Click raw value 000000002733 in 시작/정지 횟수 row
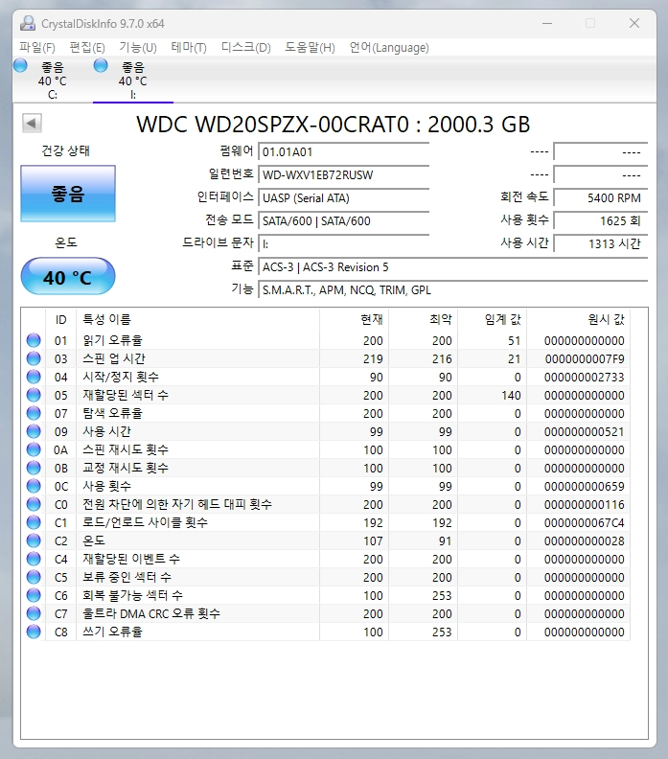The height and width of the screenshot is (759, 668). pyautogui.click(x=585, y=377)
